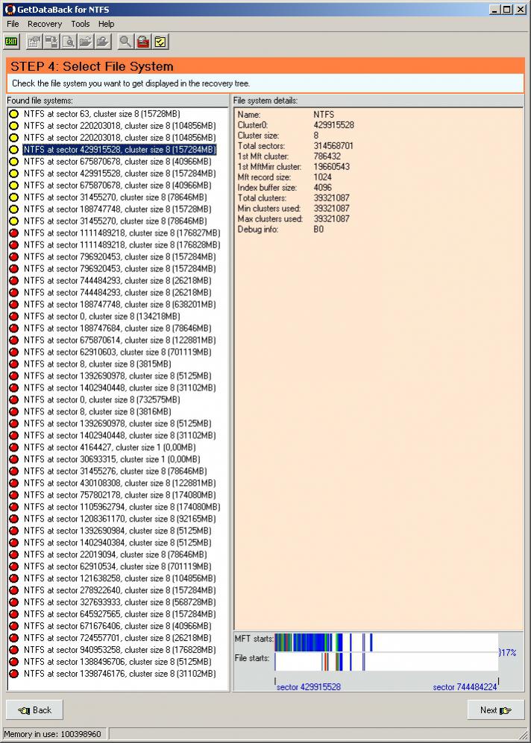This screenshot has width=531, height=743.
Task: Click the 1st MftMirr cluster value 19660543
Action: 331,167
